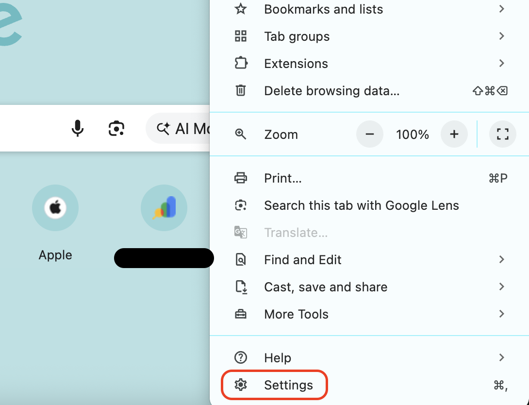Click the grayed-out Translate option
The height and width of the screenshot is (405, 529).
click(296, 232)
